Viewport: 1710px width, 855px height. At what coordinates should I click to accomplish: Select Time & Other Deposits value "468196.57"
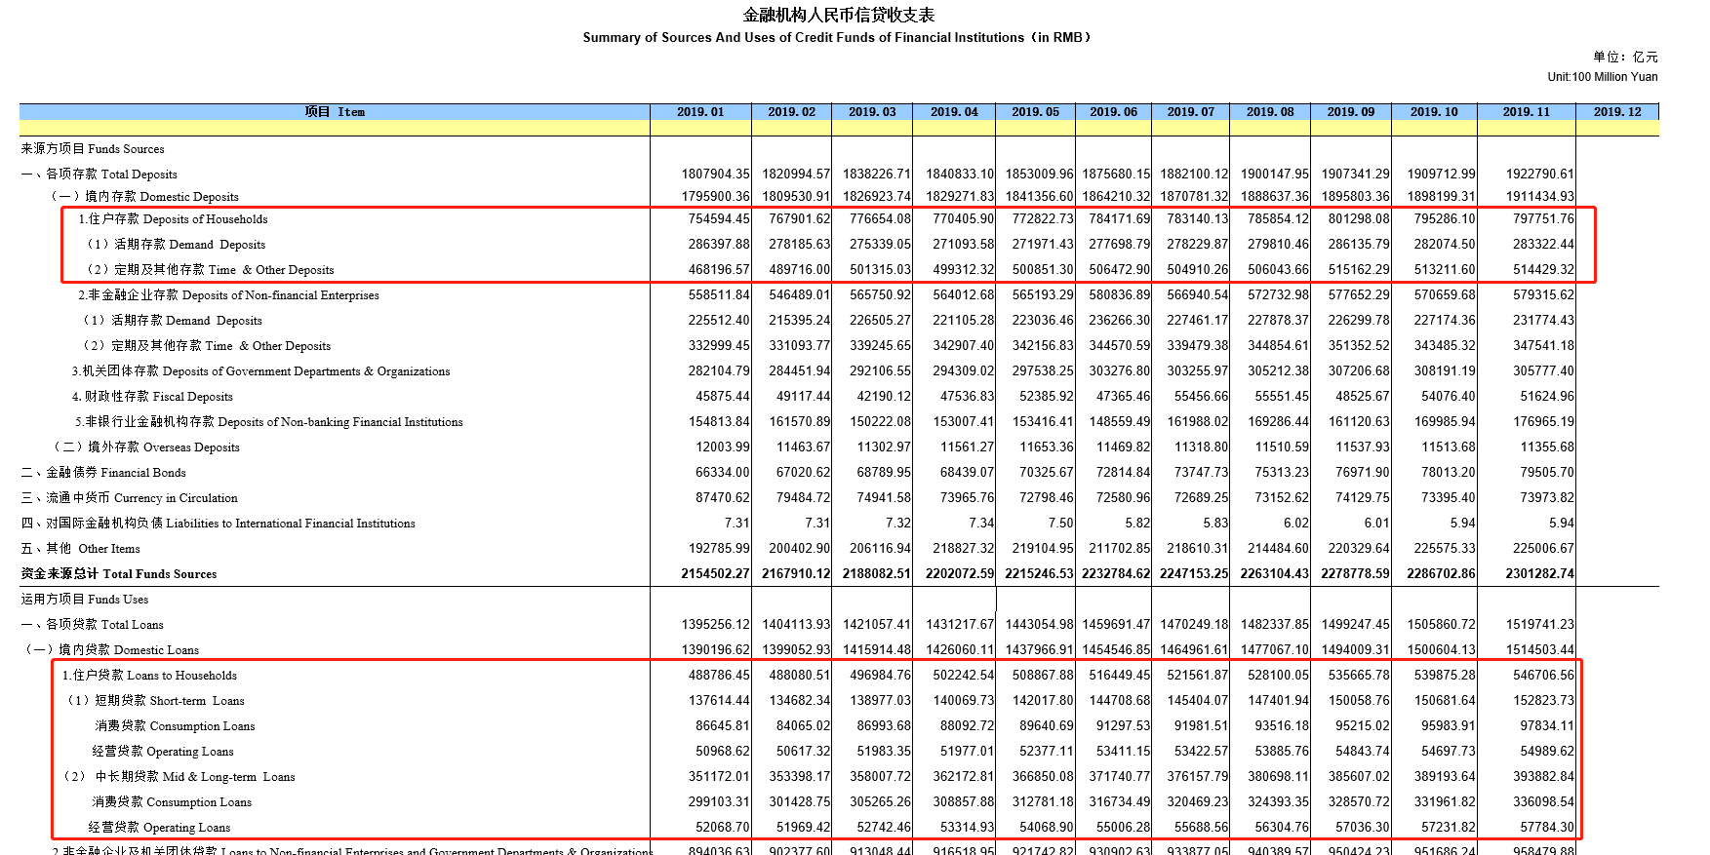(x=719, y=270)
